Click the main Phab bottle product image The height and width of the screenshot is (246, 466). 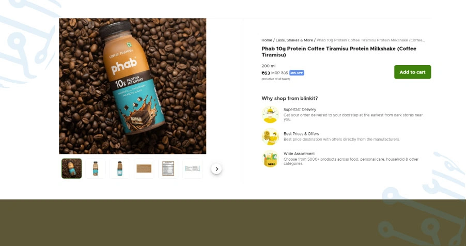click(x=133, y=86)
